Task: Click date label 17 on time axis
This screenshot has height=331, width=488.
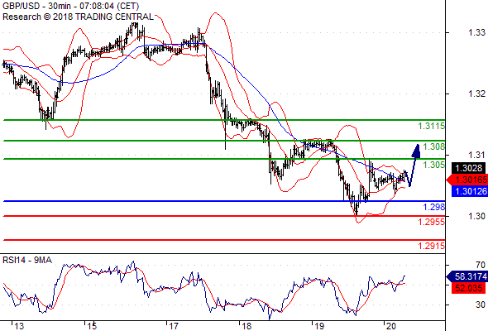Action: pos(174,326)
